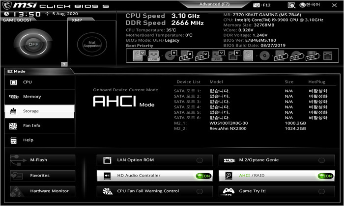Click the 13:50 system time
Screen dimensions: 344x206
pos(27,14)
